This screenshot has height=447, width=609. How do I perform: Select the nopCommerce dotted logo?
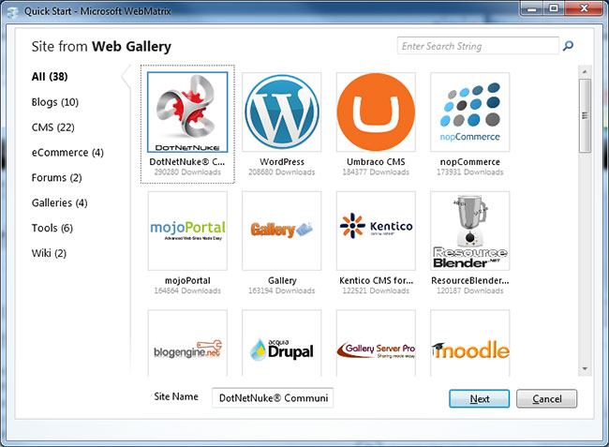470,112
